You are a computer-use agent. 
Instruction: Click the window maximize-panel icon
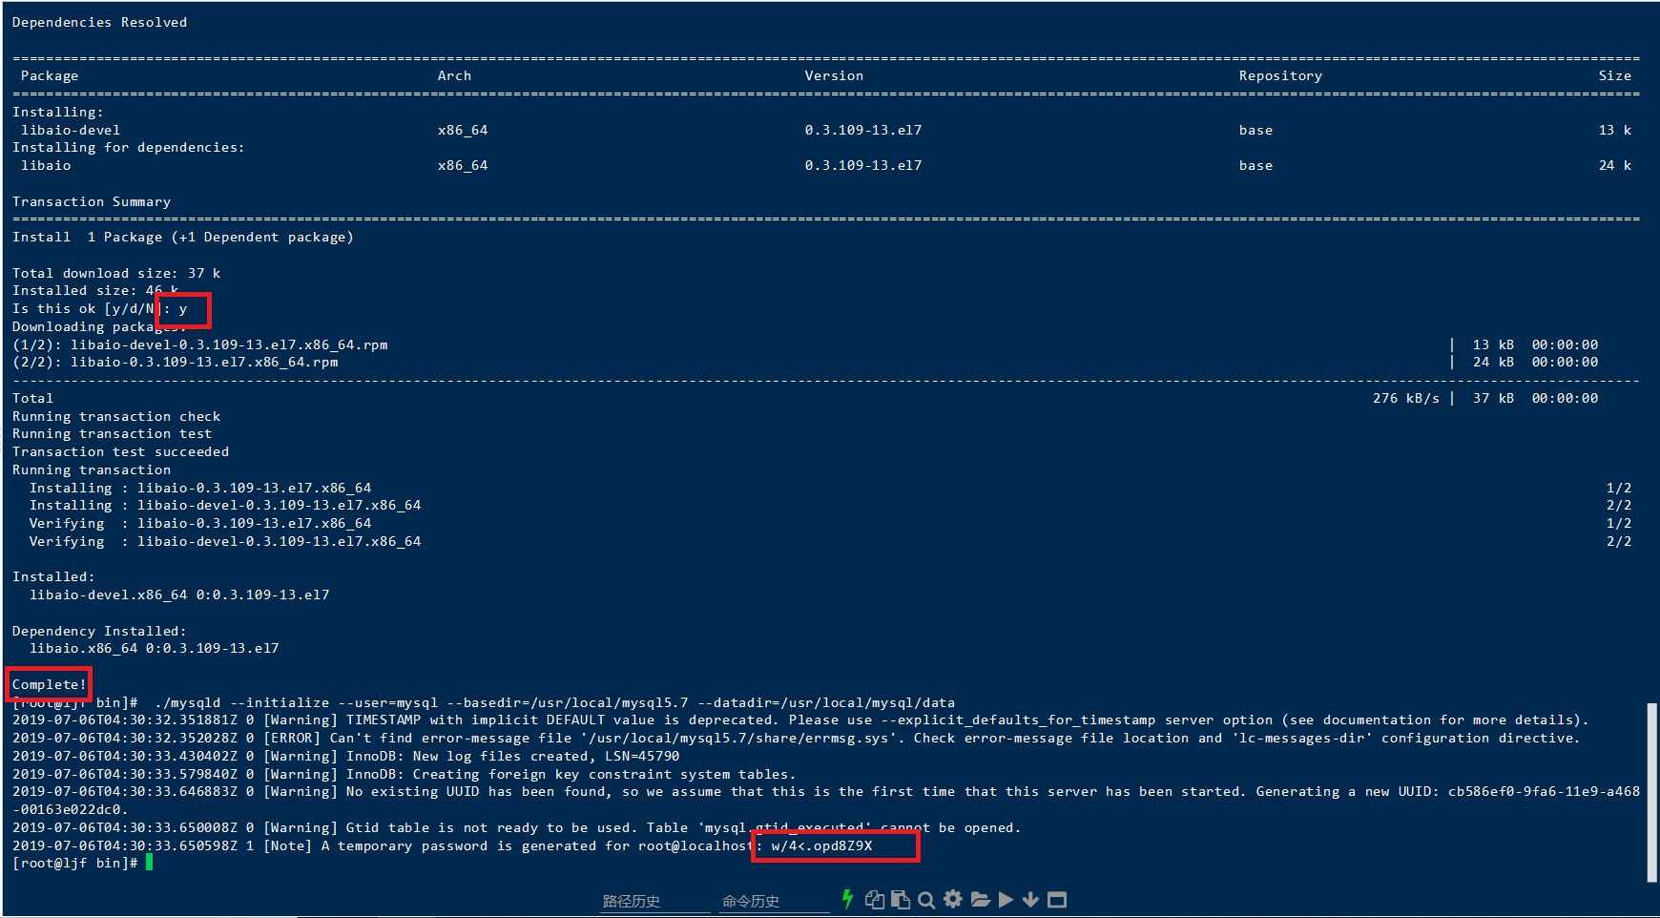click(x=1056, y=899)
